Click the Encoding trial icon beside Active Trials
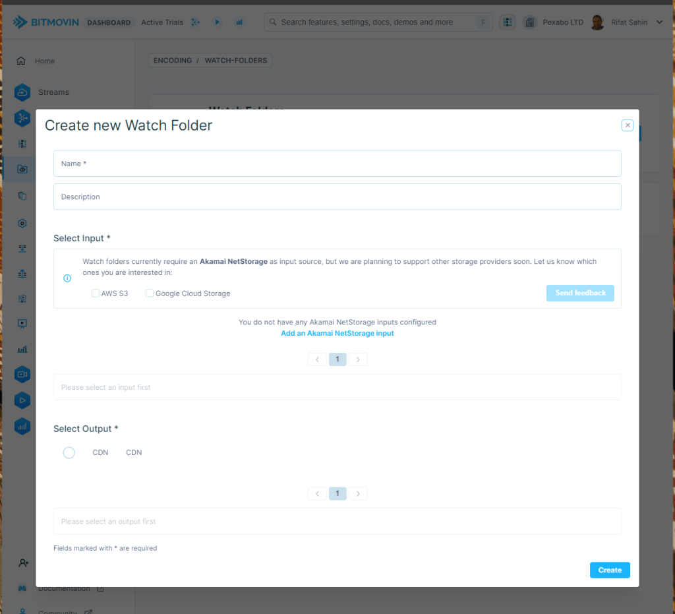 point(195,22)
